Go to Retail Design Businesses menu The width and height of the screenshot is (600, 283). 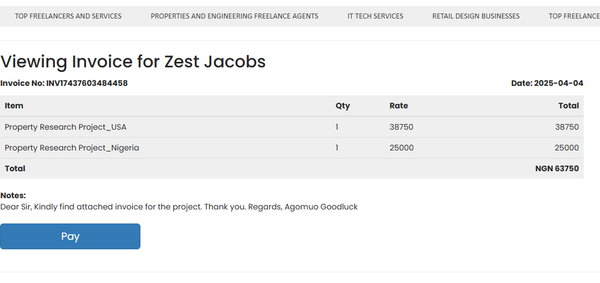[476, 16]
